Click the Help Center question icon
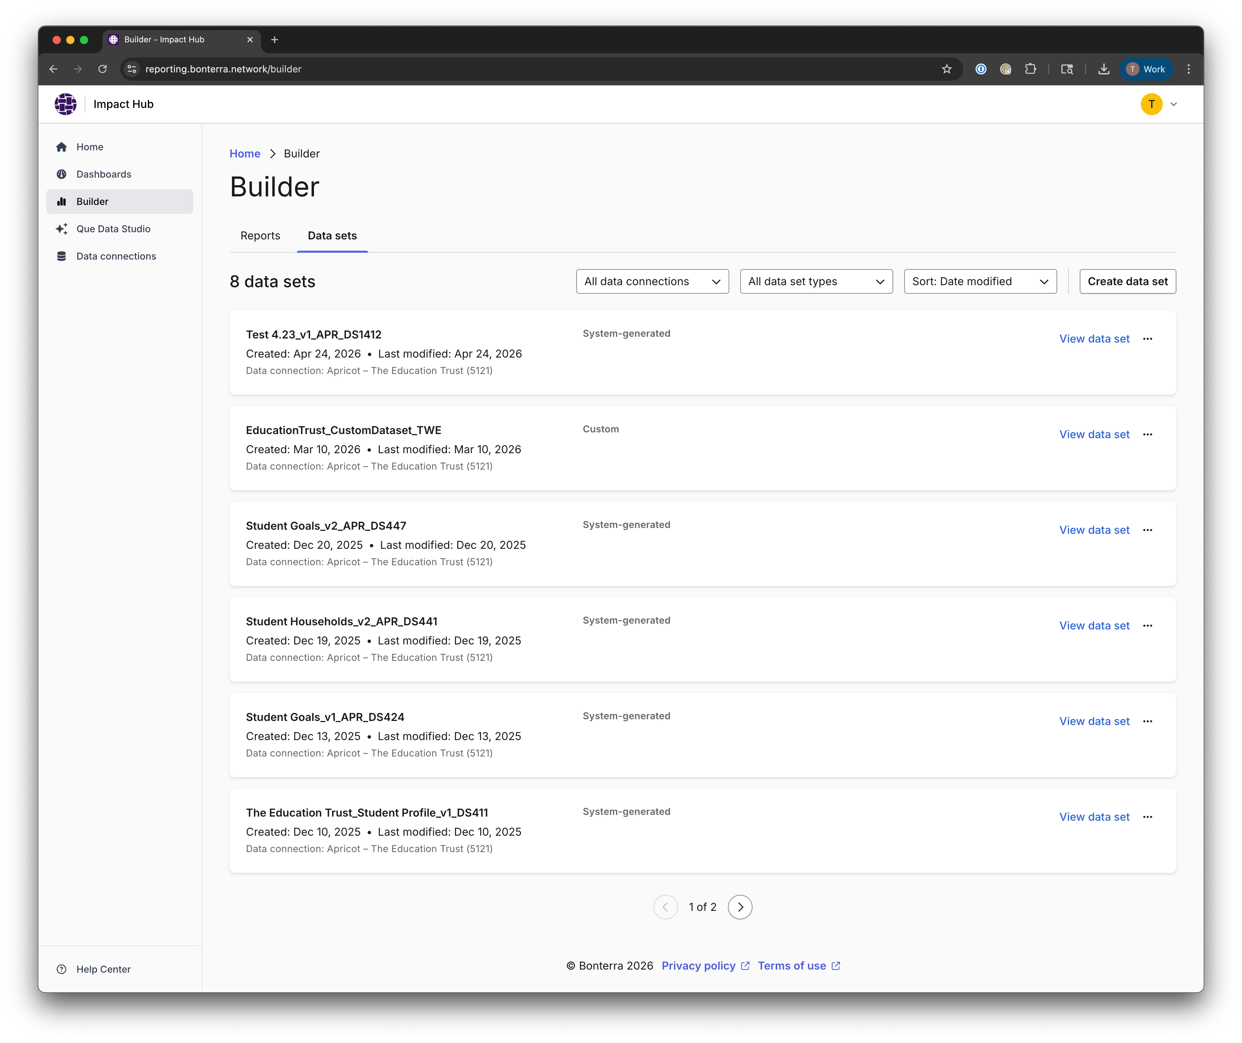This screenshot has width=1242, height=1043. tap(61, 969)
